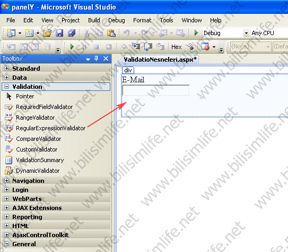Image resolution: width=288 pixels, height=252 pixels.
Task: Click the Step Over icon
Action: (148, 47)
